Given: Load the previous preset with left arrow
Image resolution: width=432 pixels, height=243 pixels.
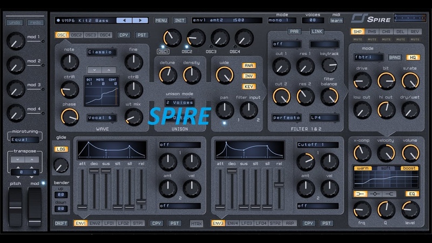Looking at the screenshot, I should [125, 21].
